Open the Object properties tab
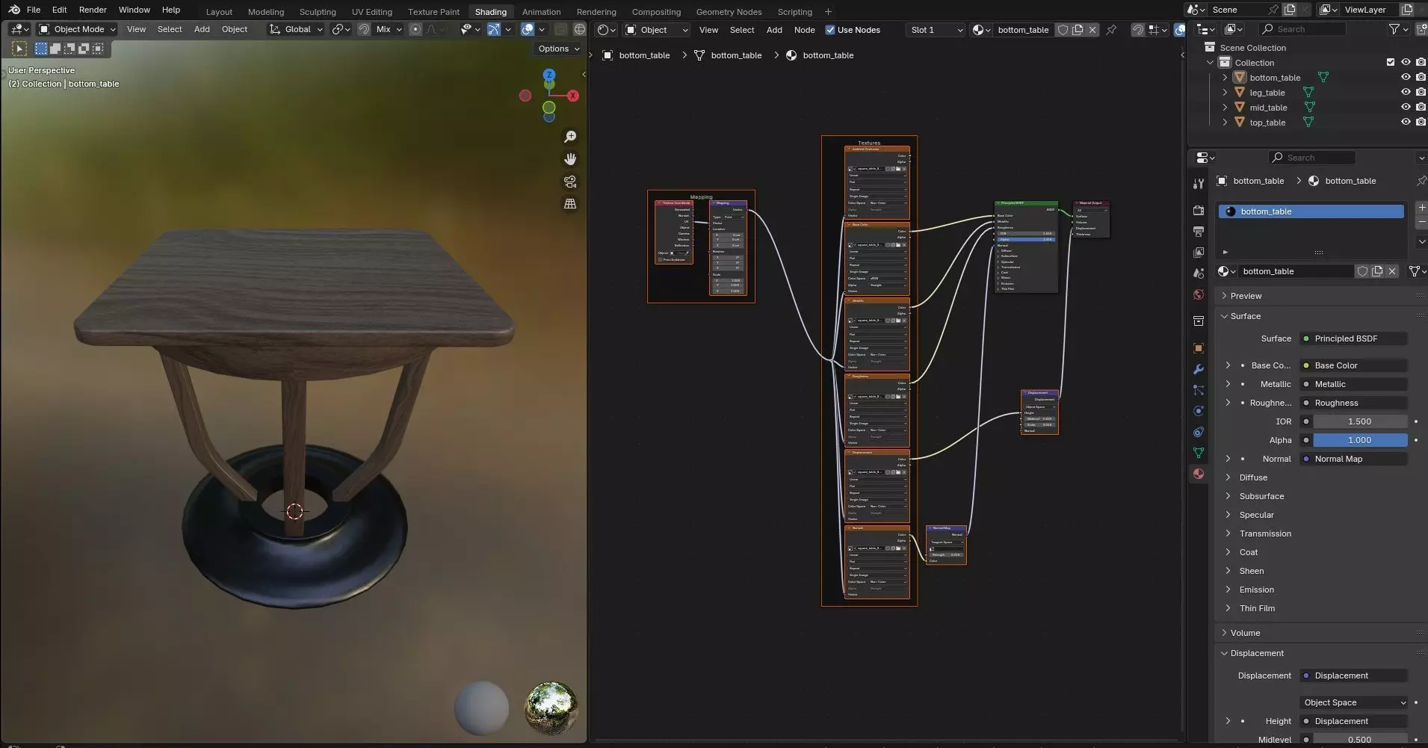 (x=1199, y=348)
